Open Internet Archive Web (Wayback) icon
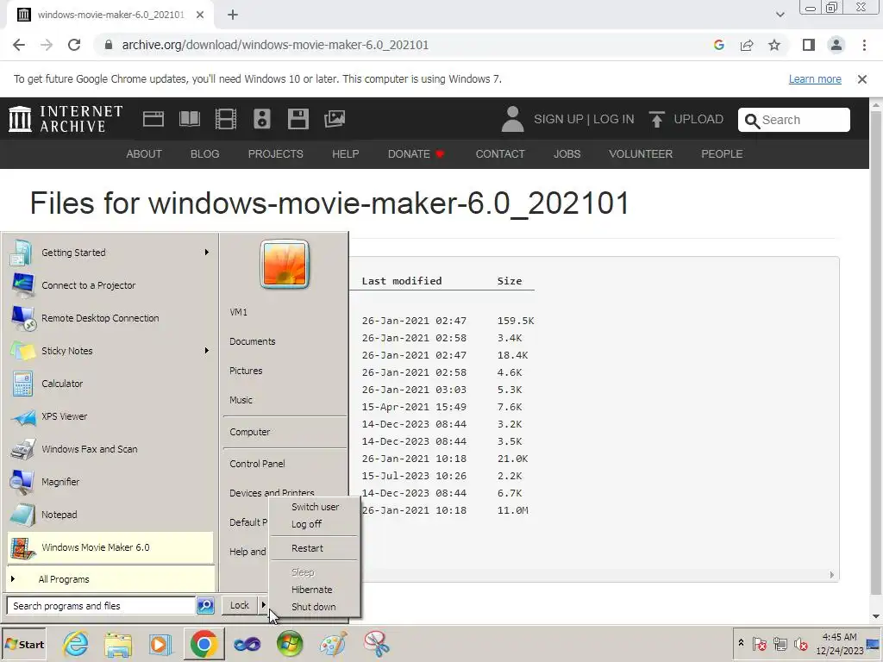The width and height of the screenshot is (883, 662). click(x=153, y=119)
